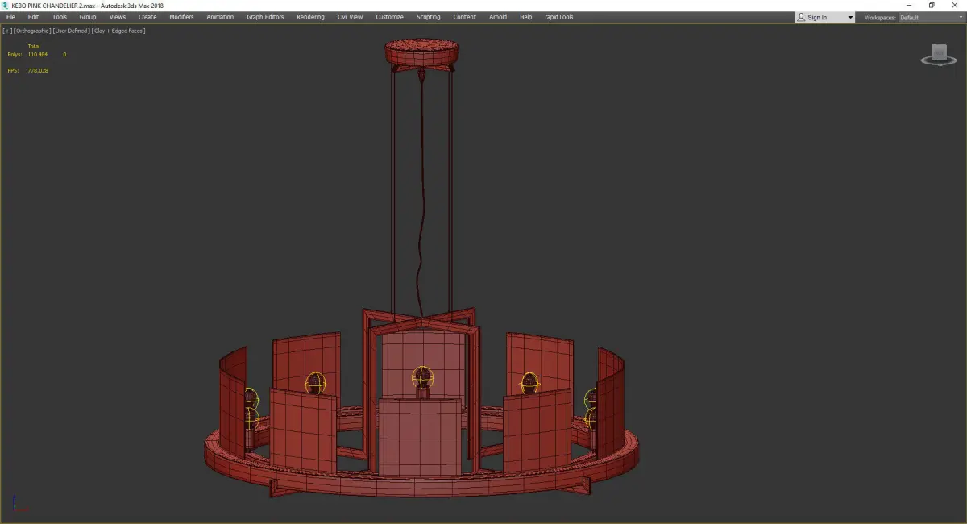
Task: Expand the Sign In dropdown arrow
Action: pos(849,18)
